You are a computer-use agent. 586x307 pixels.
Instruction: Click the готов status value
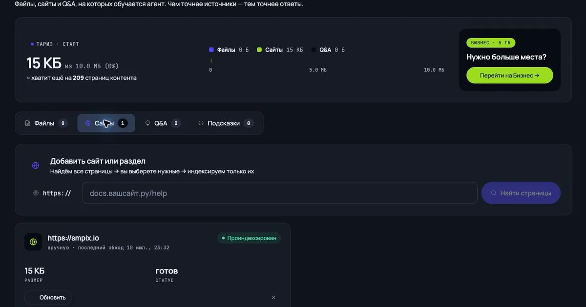pyautogui.click(x=167, y=271)
